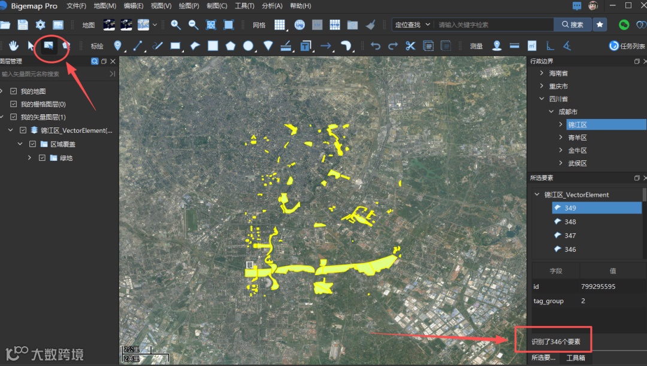
Task: Select the distance ruler measure tool
Action: click(515, 45)
